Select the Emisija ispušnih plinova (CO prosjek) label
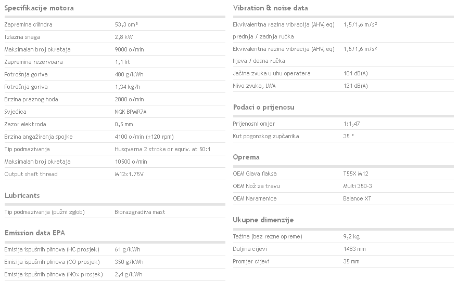 [52, 262]
